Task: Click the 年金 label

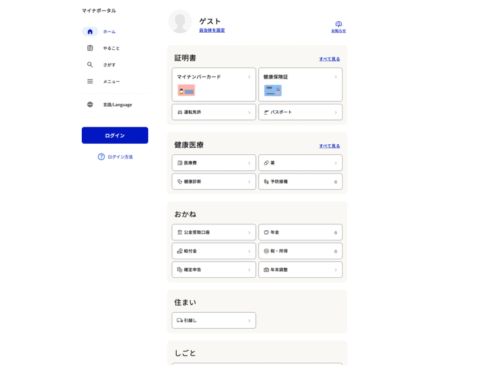Action: [274, 232]
